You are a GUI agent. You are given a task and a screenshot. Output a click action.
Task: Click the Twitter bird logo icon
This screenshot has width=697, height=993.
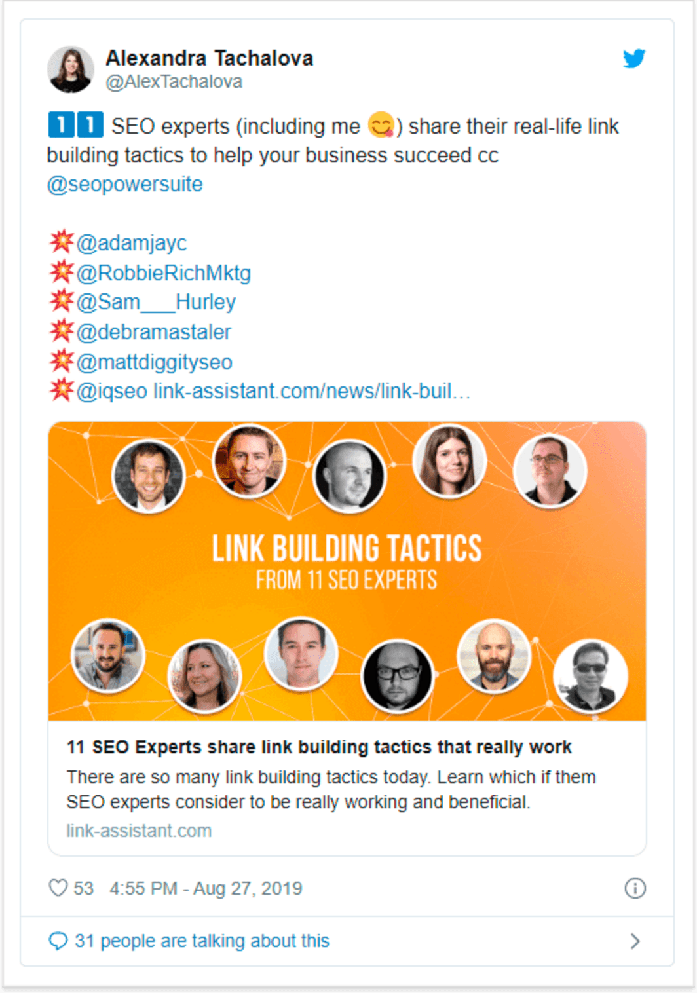click(x=635, y=59)
